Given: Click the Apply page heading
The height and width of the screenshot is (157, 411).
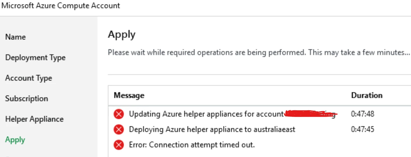Looking at the screenshot, I should tap(121, 35).
